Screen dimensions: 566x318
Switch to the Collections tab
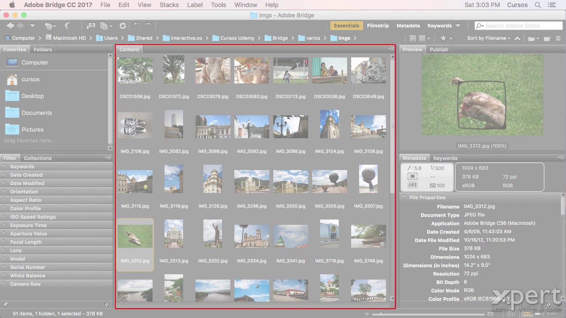coord(38,158)
